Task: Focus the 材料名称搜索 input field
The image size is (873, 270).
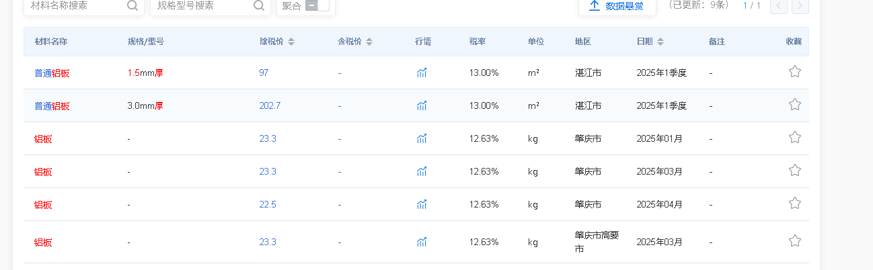Action: (74, 5)
